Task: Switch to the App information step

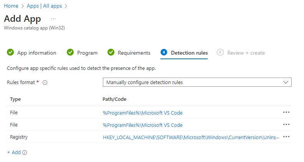Action: pos(36,53)
